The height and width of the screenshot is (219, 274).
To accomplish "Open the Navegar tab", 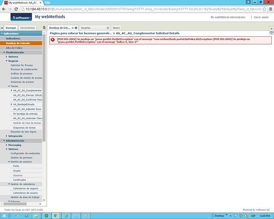I will [11, 28].
